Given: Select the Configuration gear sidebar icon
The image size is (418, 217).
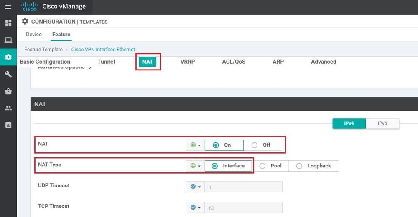Looking at the screenshot, I should click(8, 57).
